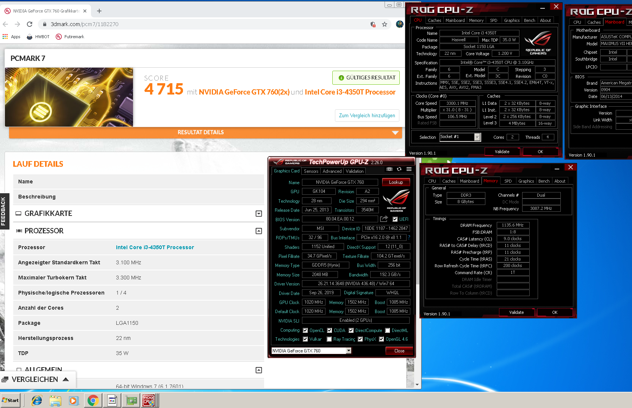Open Internet Explorer from the taskbar
632x408 pixels.
pyautogui.click(x=37, y=400)
